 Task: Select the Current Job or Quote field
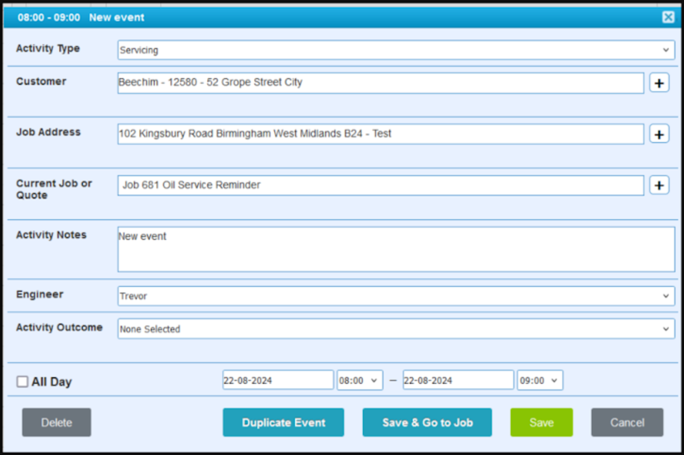[380, 185]
